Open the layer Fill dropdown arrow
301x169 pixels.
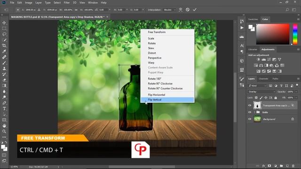point(296,98)
